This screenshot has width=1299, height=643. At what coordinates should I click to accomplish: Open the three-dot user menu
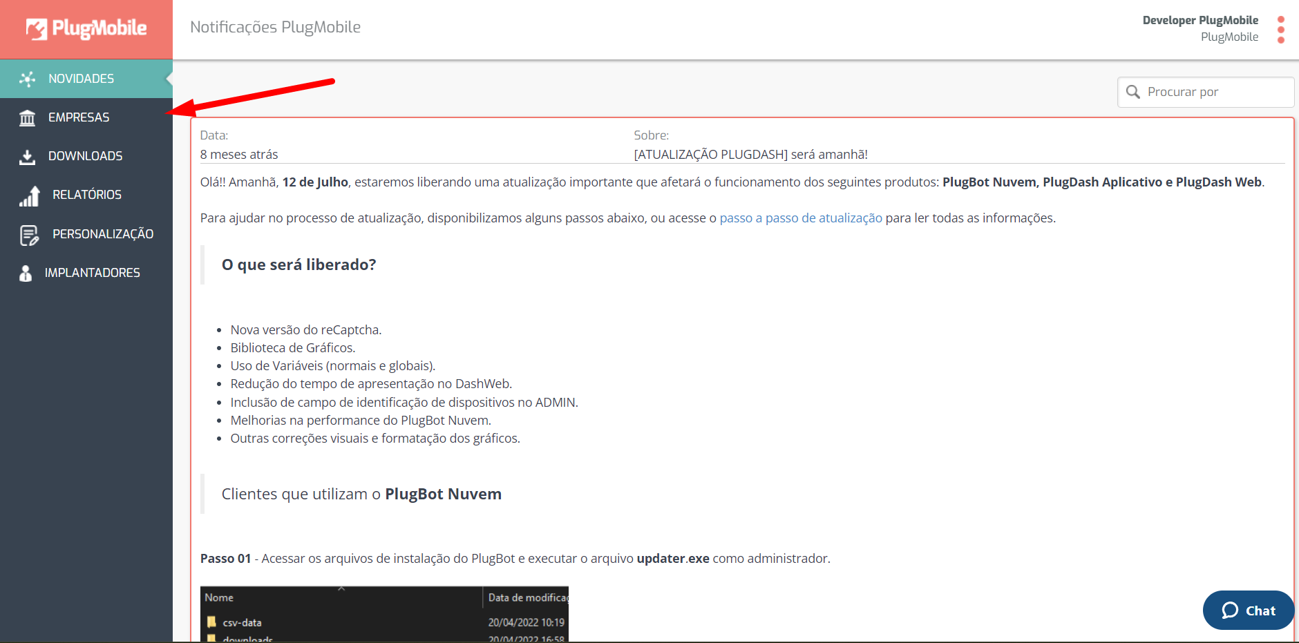point(1281,30)
